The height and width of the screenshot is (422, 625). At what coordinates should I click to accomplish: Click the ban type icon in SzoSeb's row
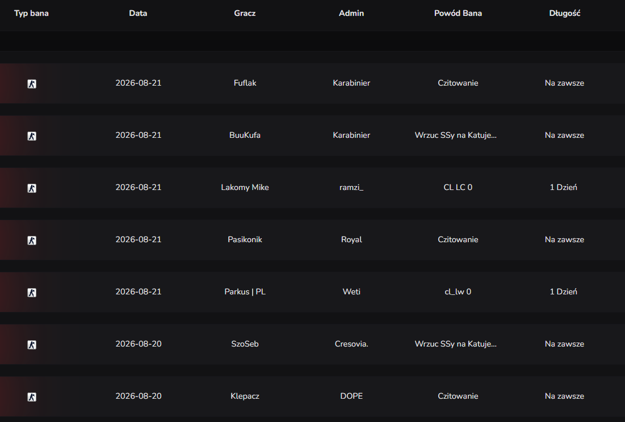click(x=32, y=344)
